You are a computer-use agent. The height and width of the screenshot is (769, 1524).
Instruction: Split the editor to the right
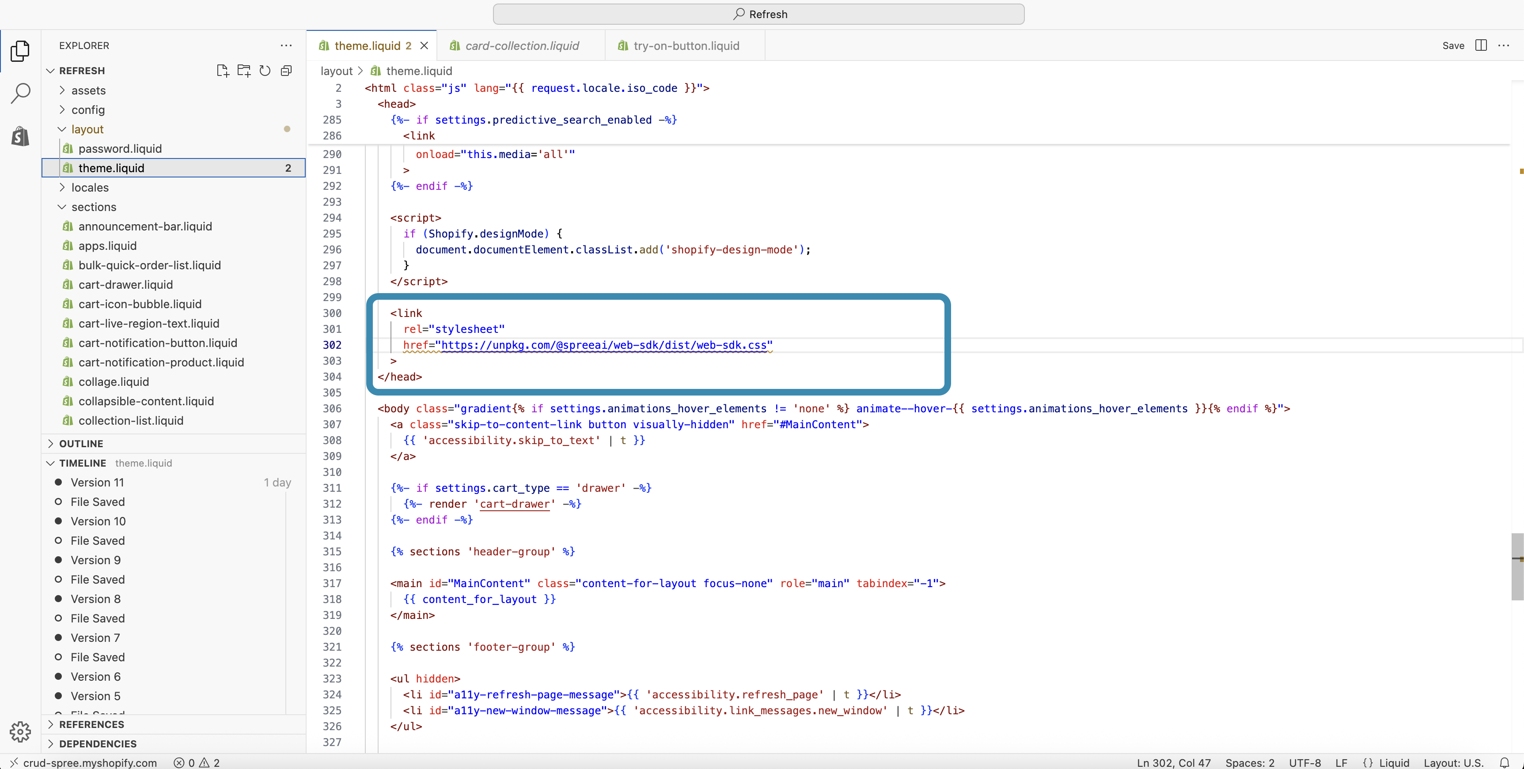[x=1481, y=45]
